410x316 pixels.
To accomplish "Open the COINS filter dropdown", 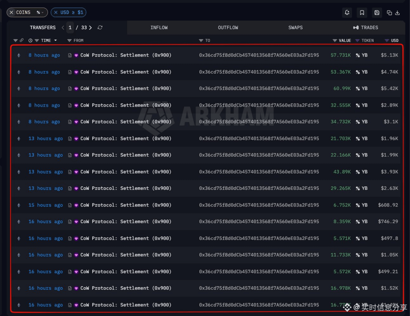I will point(40,12).
